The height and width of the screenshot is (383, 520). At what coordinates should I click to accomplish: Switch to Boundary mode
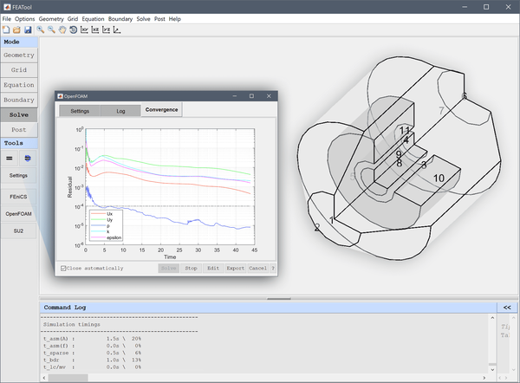[x=19, y=100]
